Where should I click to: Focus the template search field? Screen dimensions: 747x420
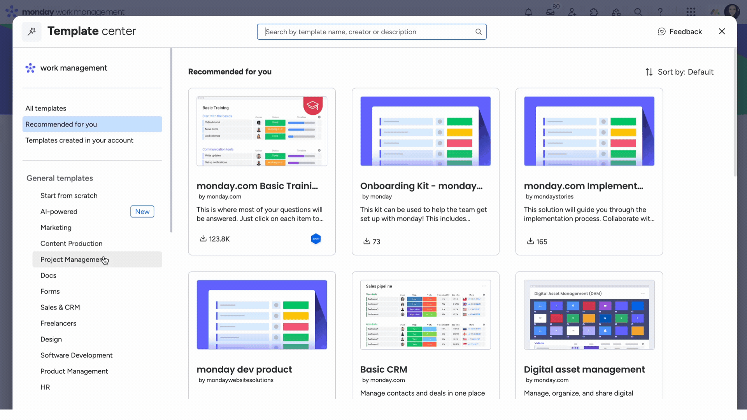tap(372, 32)
